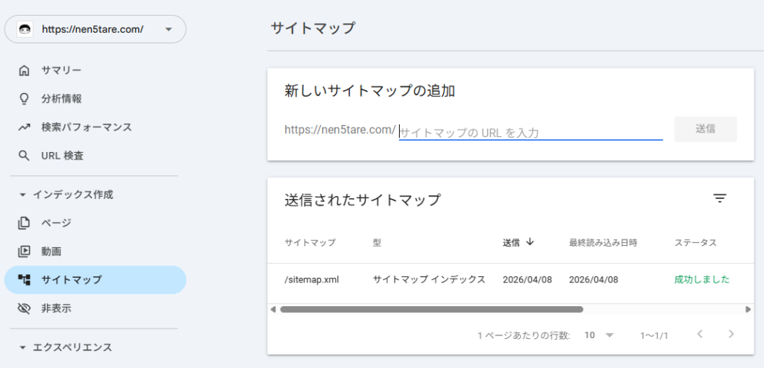Click the magnifier icon for URL 検査

click(x=25, y=156)
